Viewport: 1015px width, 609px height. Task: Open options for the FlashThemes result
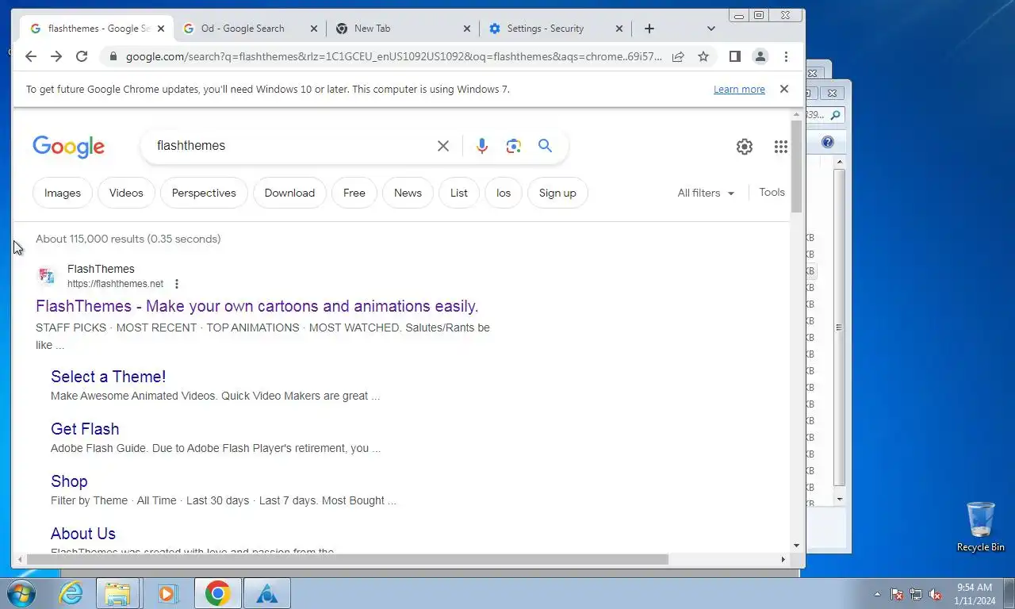177,284
